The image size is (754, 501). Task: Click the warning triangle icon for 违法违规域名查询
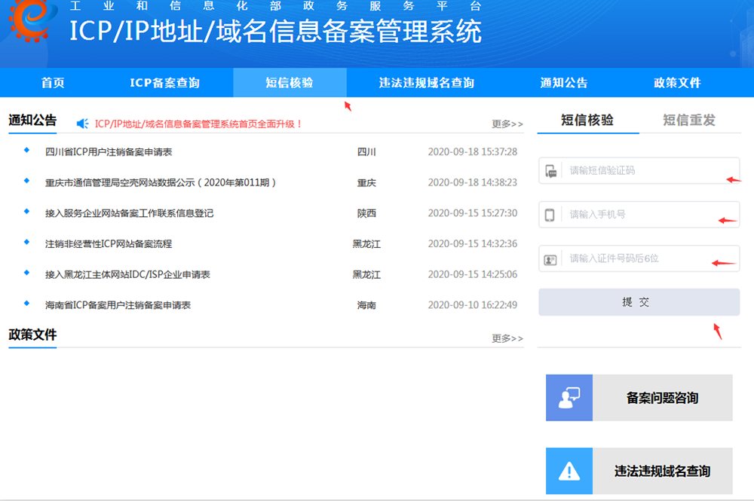(x=569, y=471)
